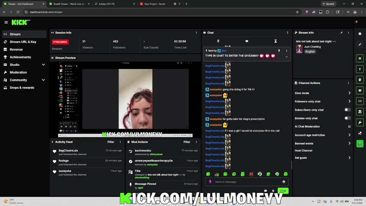
Task: Open chat settings gear icon
Action: [273, 191]
